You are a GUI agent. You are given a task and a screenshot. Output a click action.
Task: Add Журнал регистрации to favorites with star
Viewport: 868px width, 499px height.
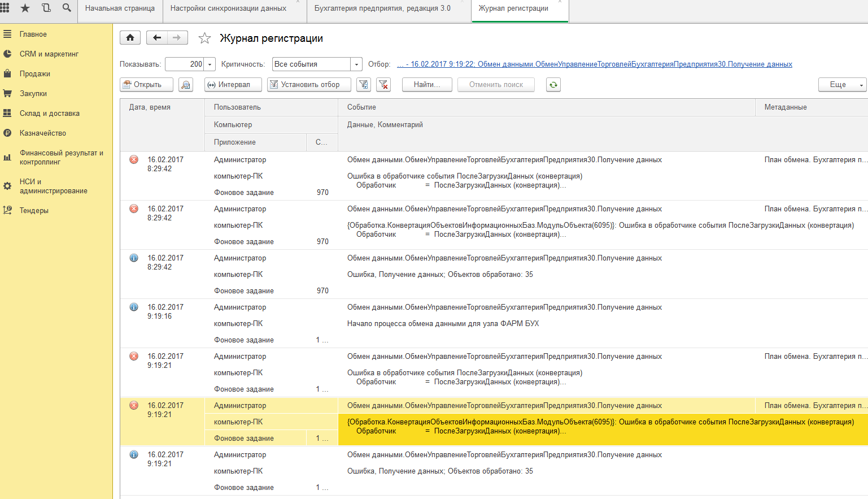[204, 38]
